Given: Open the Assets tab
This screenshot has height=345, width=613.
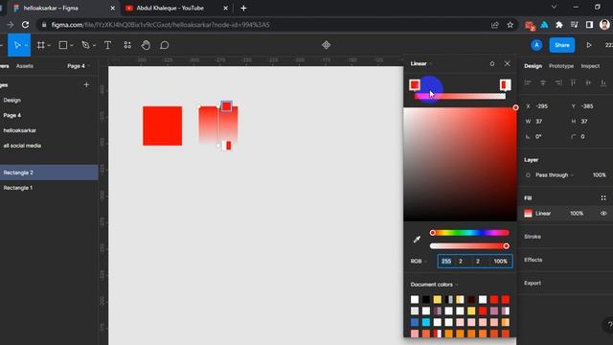Looking at the screenshot, I should click(x=25, y=66).
